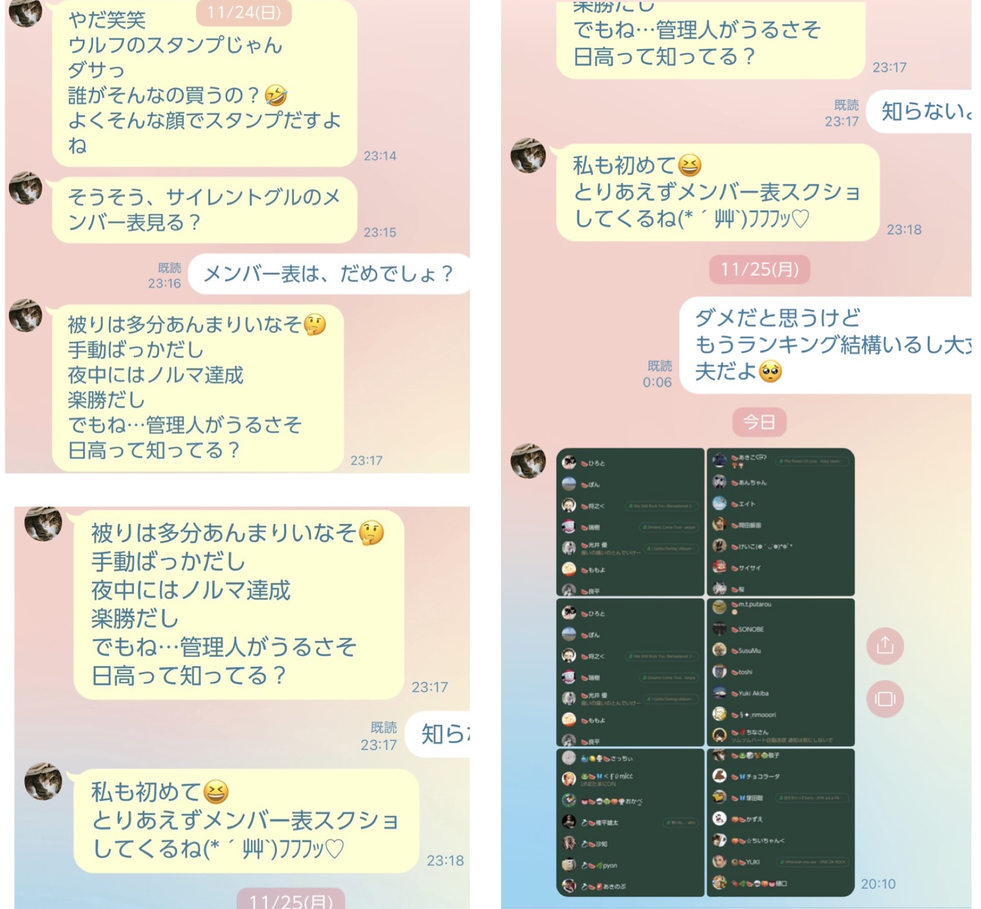Tap the メンバー表は、だめでしょ？ message bubble
Image resolution: width=981 pixels, height=909 pixels.
[x=329, y=274]
